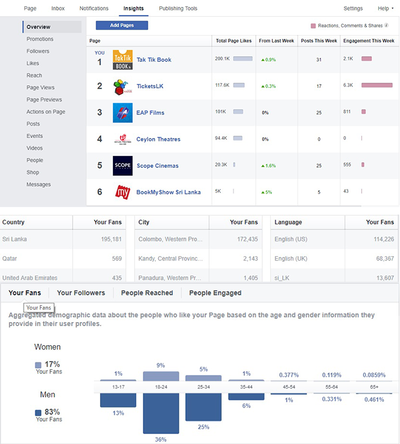The height and width of the screenshot is (444, 400).
Task: Open the Ceylon Theatres link
Action: click(x=158, y=139)
